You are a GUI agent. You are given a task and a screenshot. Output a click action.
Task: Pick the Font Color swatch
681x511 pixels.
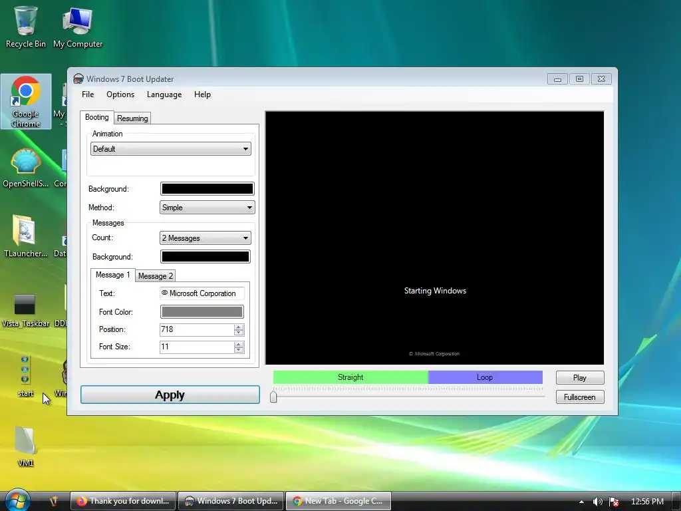pyautogui.click(x=202, y=311)
